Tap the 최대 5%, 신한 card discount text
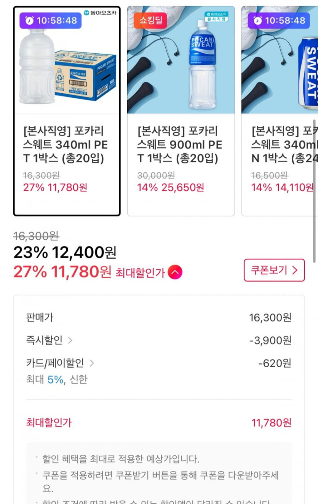 pos(57,379)
